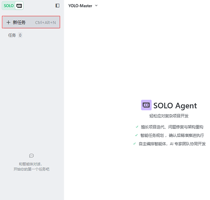210x200 pixels.
Task: Click the SOLO agent icon in toggle
Action: (x=19, y=6)
